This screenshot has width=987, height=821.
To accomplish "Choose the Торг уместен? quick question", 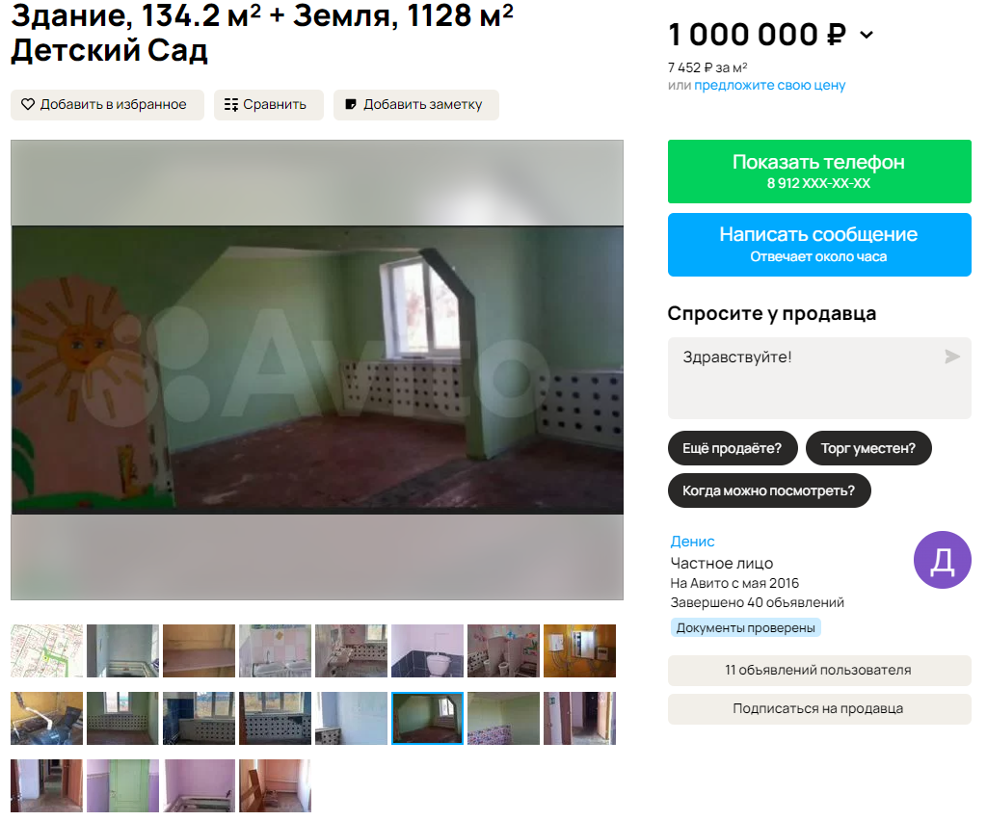I will pos(868,448).
